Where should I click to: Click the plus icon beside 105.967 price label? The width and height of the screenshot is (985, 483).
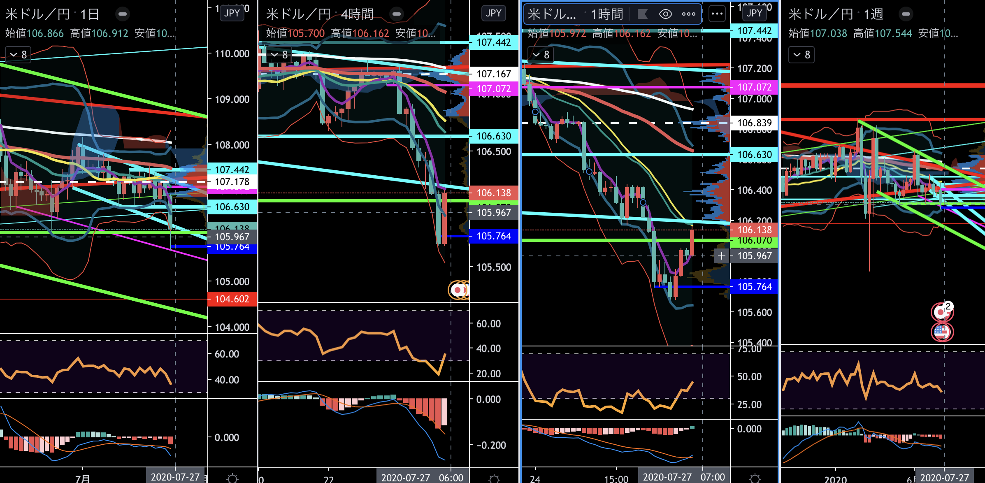click(x=722, y=256)
